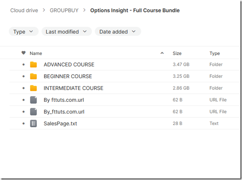Image resolution: width=242 pixels, height=180 pixels.
Task: Select the By_fttuts.com.url file name
Action: 64,112
